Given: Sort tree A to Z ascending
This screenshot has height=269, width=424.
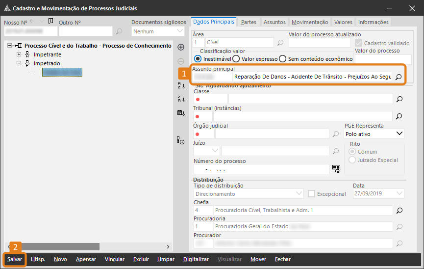Looking at the screenshot, I should coord(180,86).
